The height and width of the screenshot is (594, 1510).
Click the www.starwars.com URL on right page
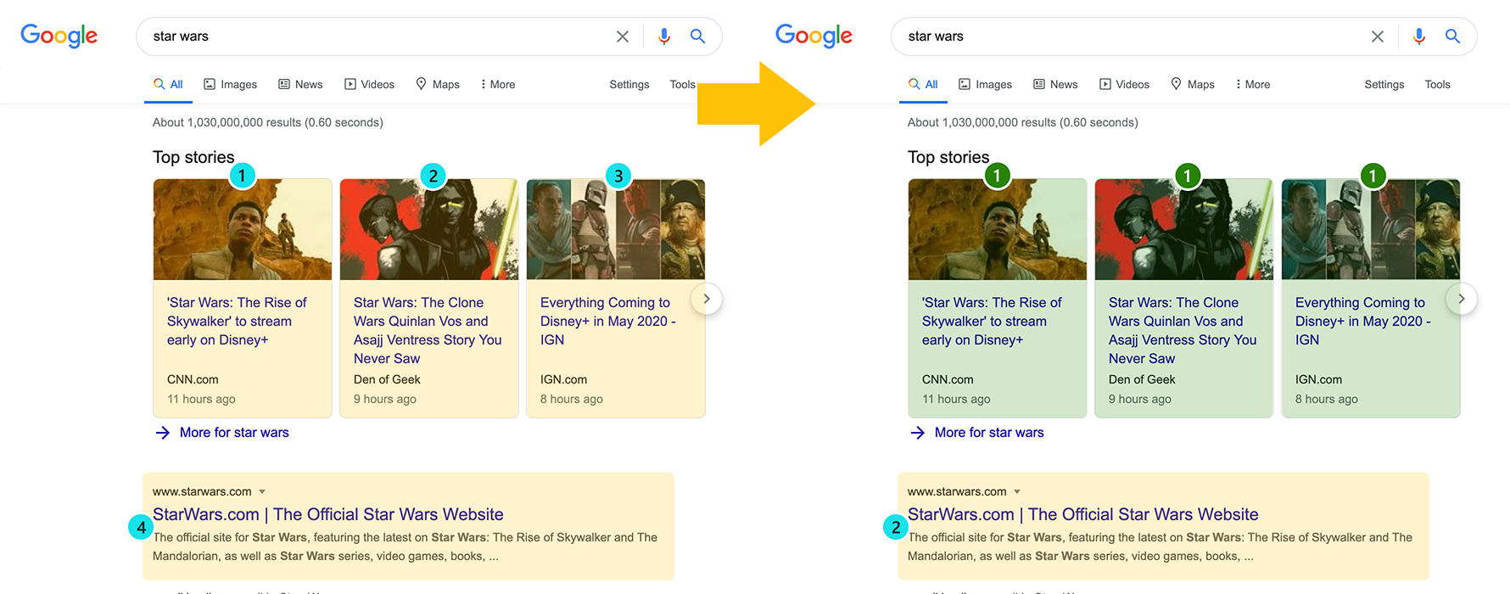(957, 491)
